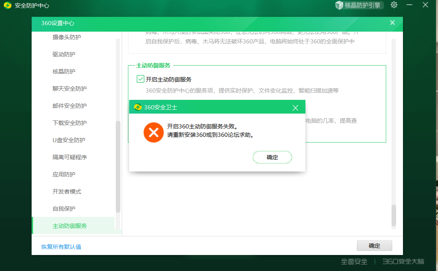Select 驱动防护 in sidebar
The width and height of the screenshot is (438, 271).
pos(64,54)
